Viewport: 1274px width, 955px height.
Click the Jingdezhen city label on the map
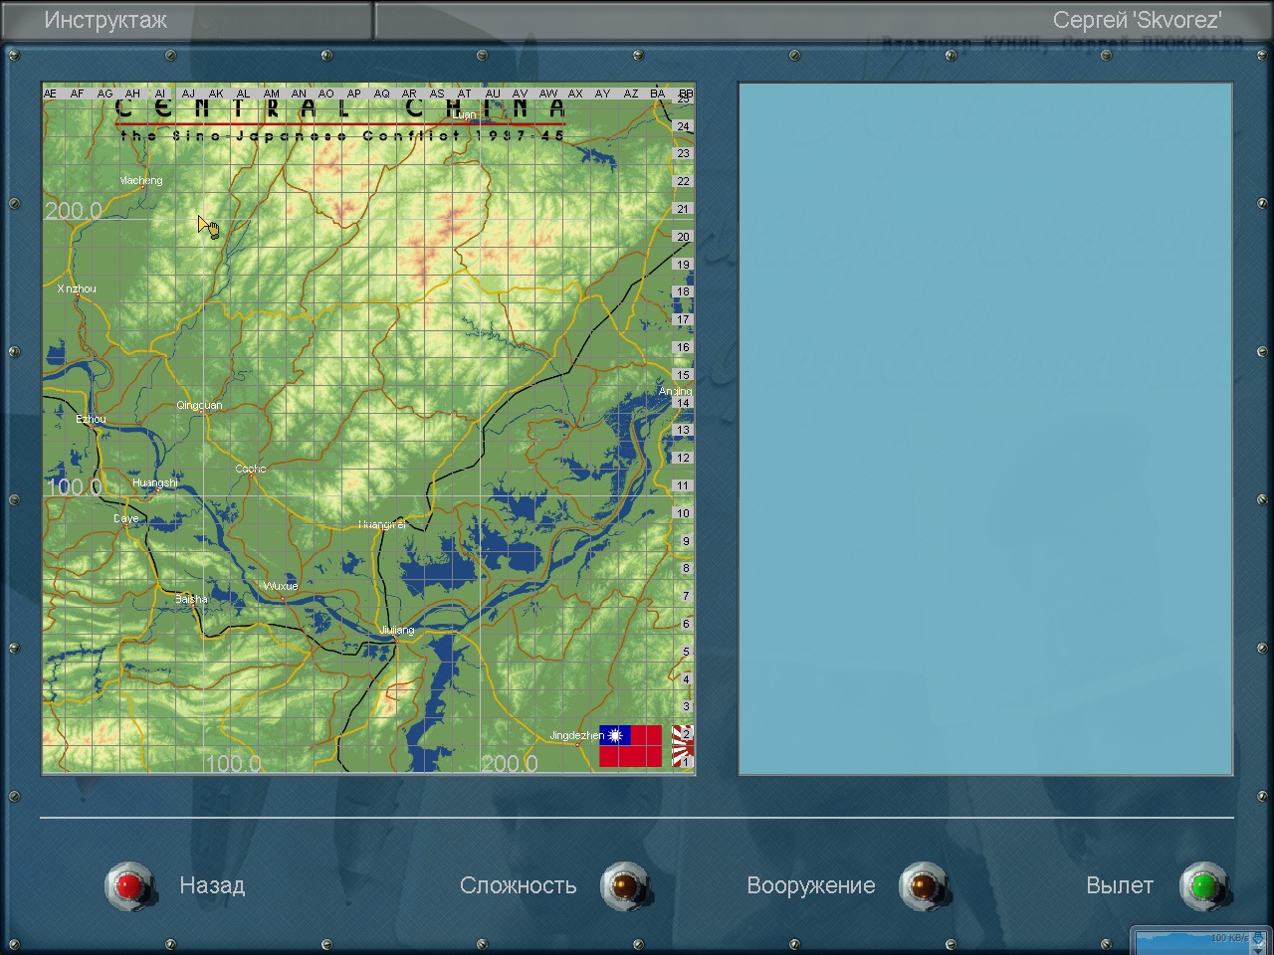tap(577, 736)
